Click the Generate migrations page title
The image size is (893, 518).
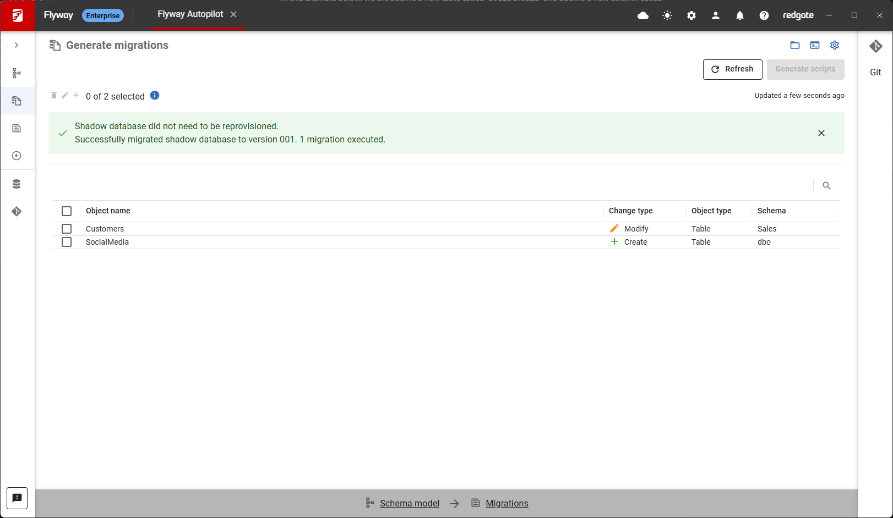pos(117,45)
